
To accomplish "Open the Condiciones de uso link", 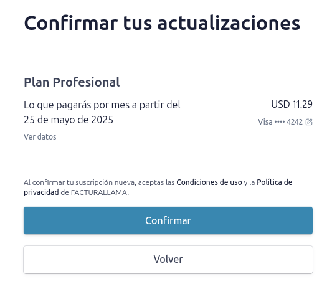I will 209,182.
